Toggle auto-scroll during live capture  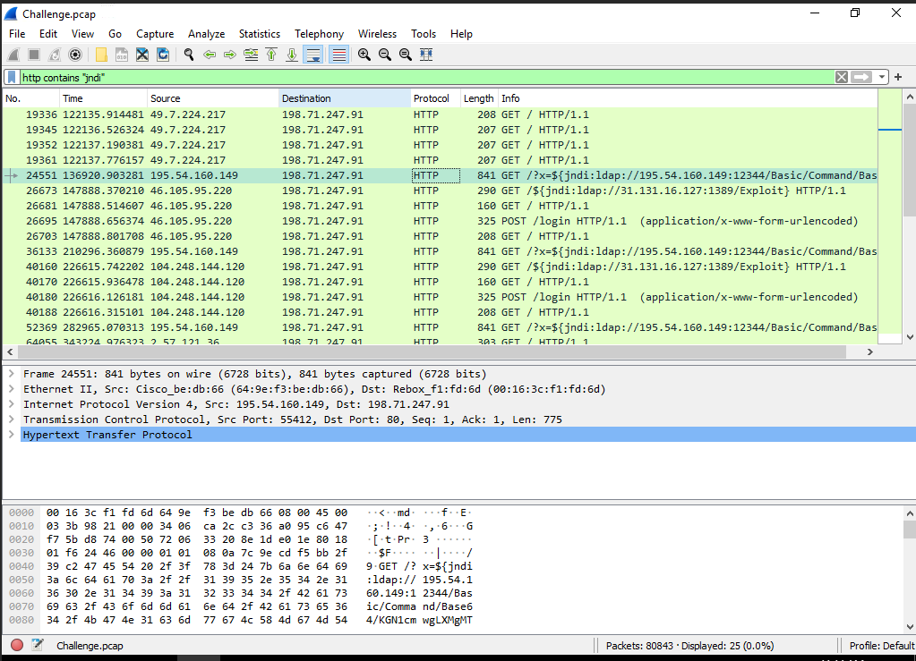pyautogui.click(x=313, y=55)
